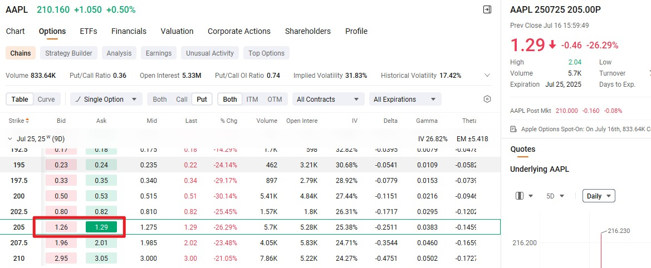Open the Apple Options Spot-On news item
Screen dimensions: 651x268
tap(580, 129)
